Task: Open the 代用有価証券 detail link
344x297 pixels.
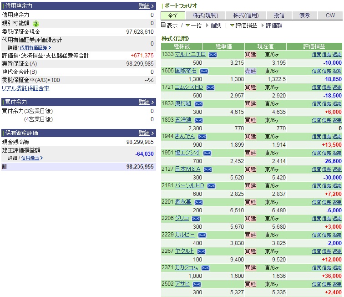Action: 34,48
